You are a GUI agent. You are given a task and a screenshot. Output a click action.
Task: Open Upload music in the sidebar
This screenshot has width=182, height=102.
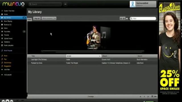click(8, 39)
